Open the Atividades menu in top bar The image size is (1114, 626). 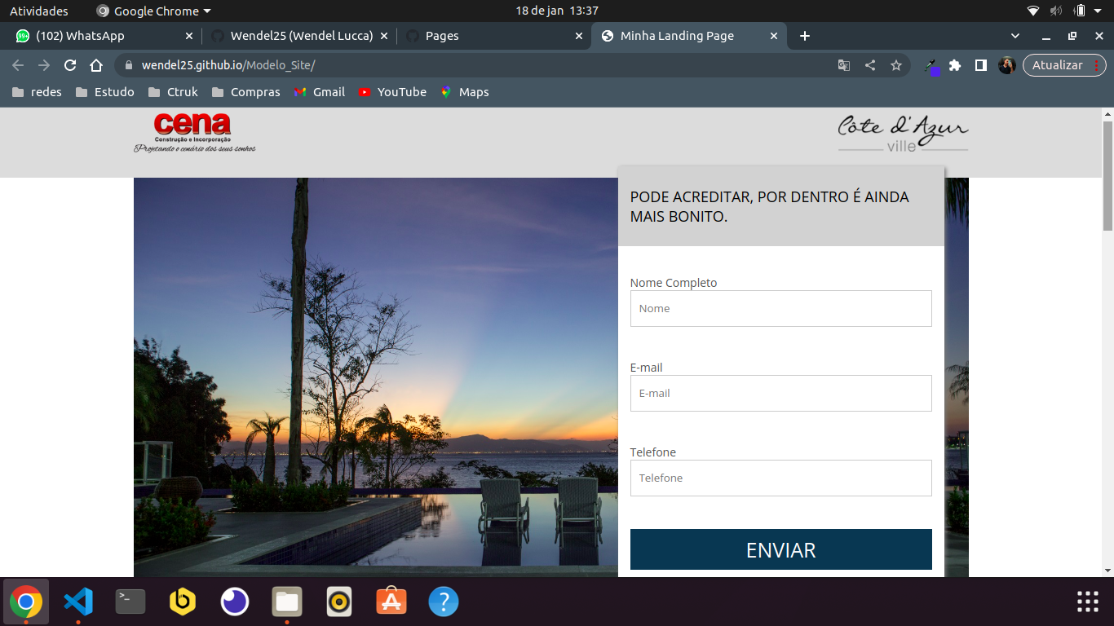click(39, 11)
